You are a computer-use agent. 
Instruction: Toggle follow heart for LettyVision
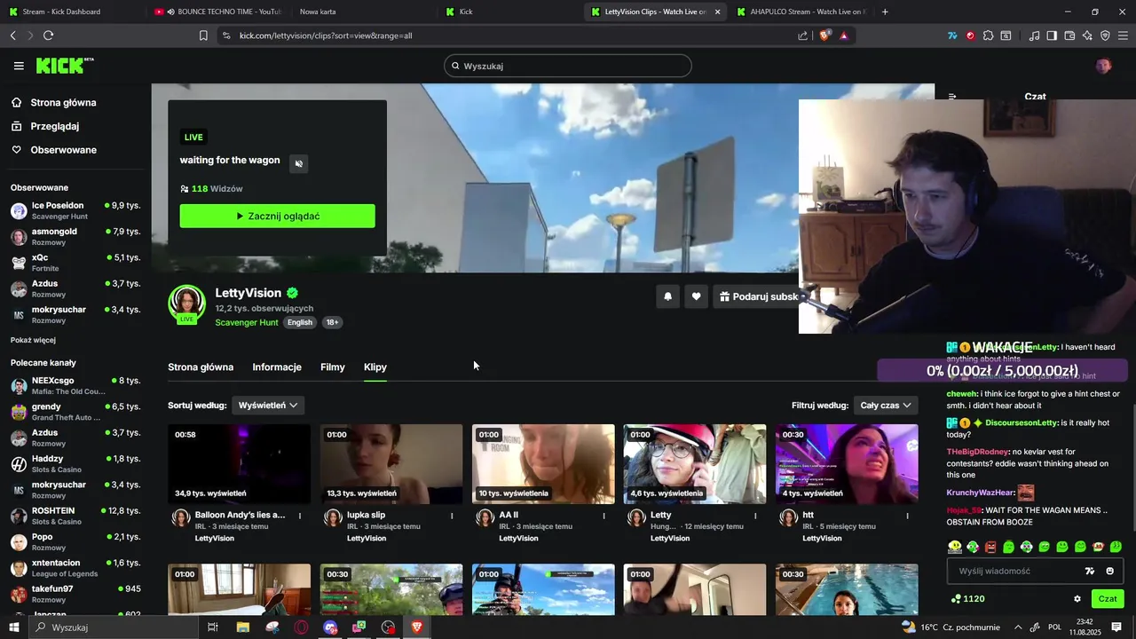tap(697, 296)
